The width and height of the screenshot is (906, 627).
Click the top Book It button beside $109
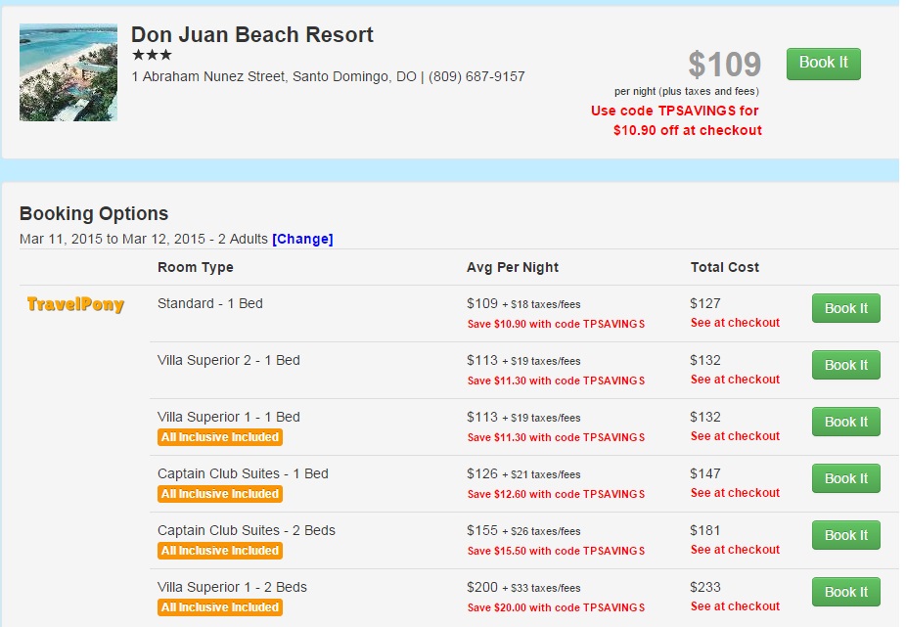point(824,64)
